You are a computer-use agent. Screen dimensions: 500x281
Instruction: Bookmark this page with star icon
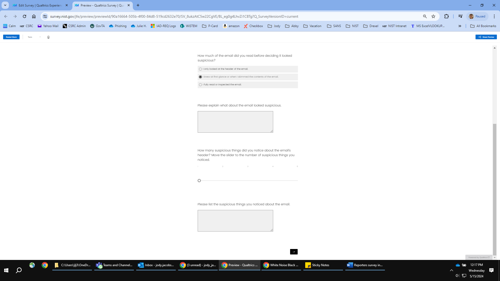pyautogui.click(x=433, y=16)
